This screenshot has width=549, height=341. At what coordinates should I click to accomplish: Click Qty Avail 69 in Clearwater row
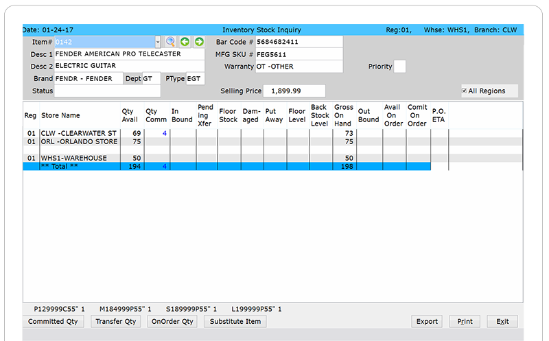(137, 133)
